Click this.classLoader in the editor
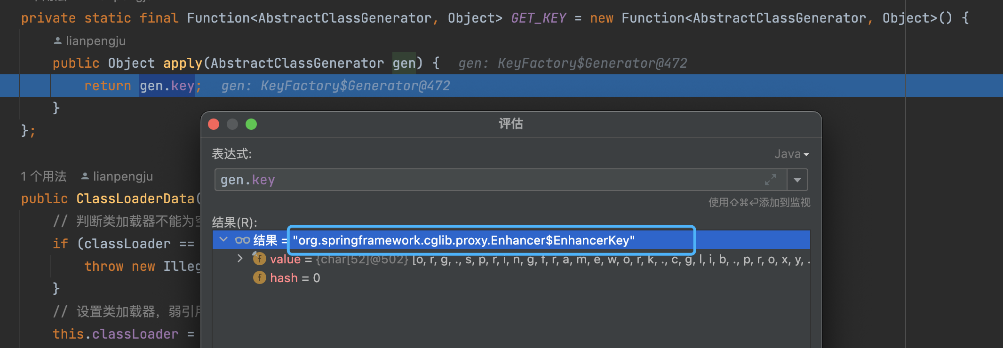 [116, 334]
